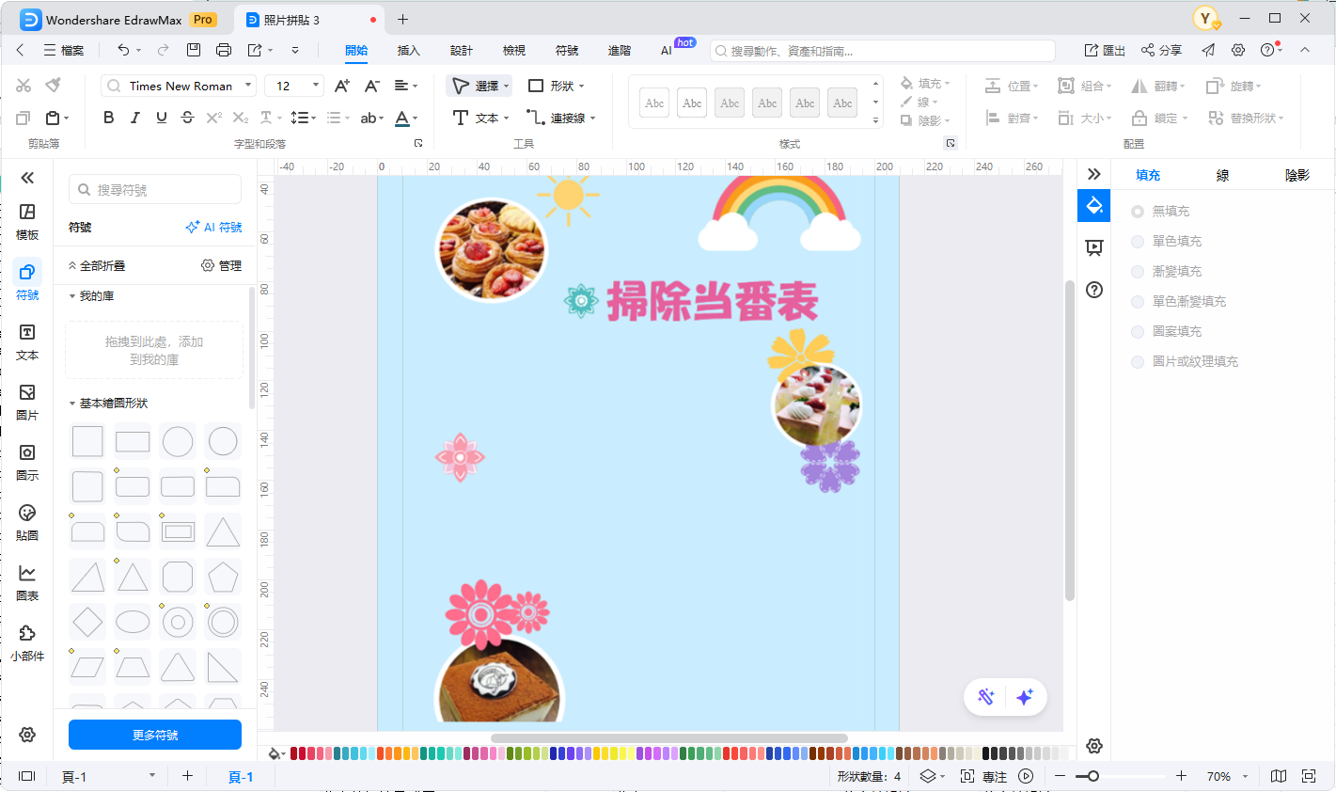The height and width of the screenshot is (792, 1336).
Task: Open the Times New Roman font dropdown
Action: [x=250, y=86]
